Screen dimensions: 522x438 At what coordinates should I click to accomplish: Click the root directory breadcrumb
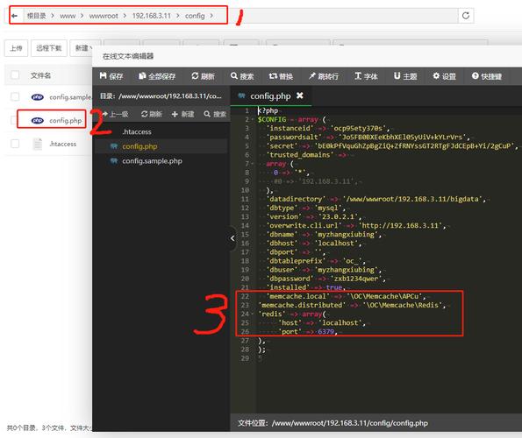point(36,16)
